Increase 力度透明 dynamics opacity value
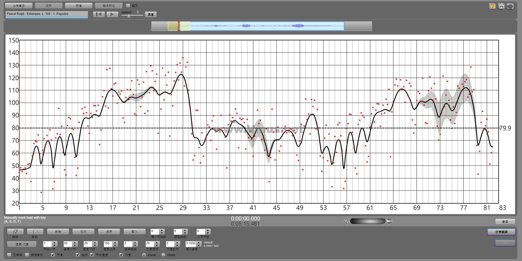Screen dimensions: 522x261 click(x=157, y=242)
